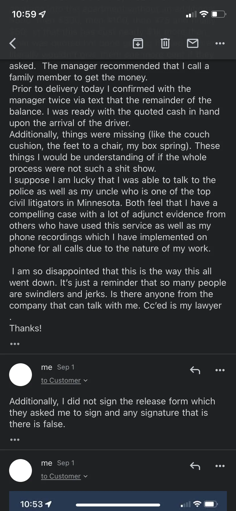The height and width of the screenshot is (511, 236).
Task: Show trimmed content below "there is false."
Action: [x=15, y=440]
